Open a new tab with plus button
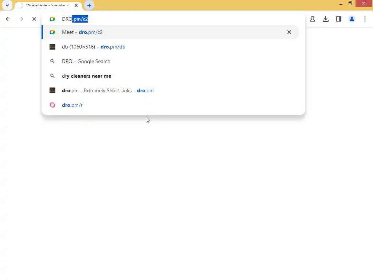The image size is (373, 280). click(x=89, y=5)
